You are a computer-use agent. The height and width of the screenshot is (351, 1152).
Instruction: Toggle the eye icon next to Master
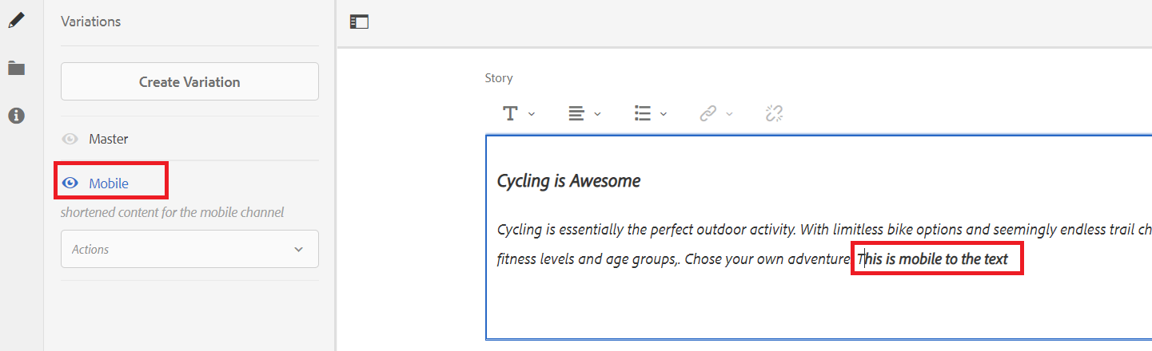[70, 139]
